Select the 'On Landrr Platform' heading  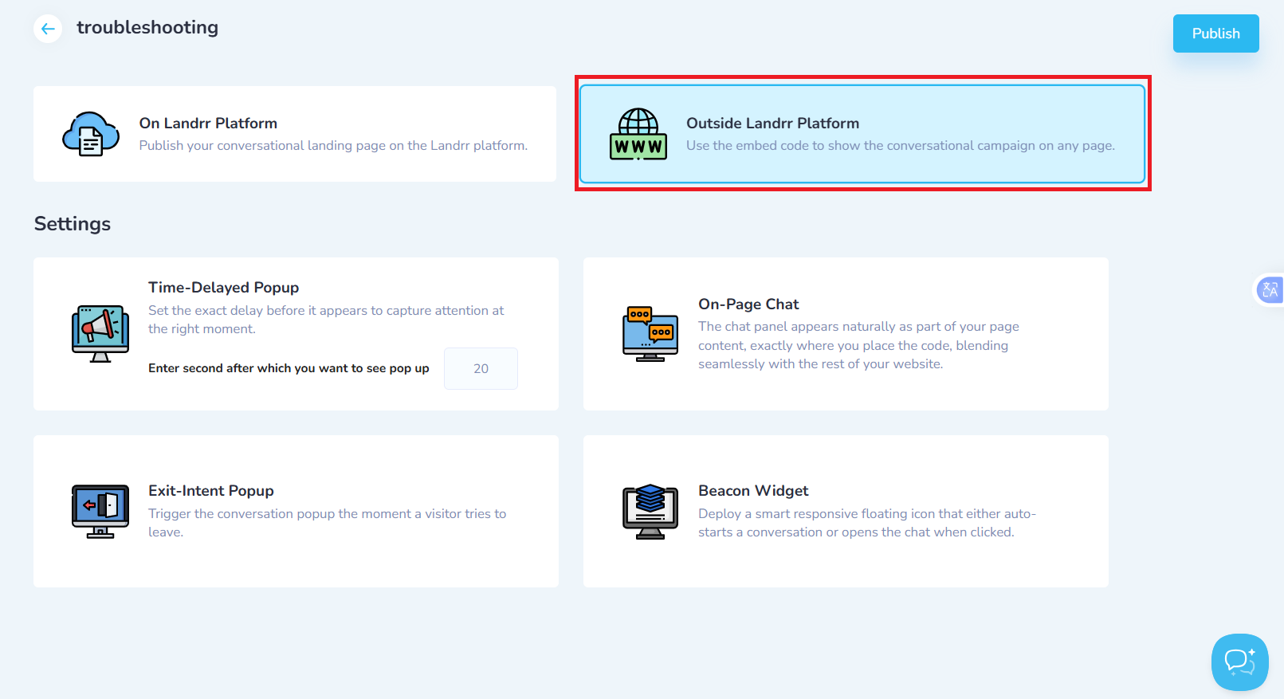coord(208,123)
